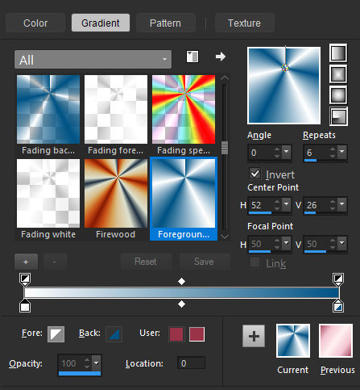Switch to the Pattern tab
This screenshot has width=360, height=390.
[165, 23]
